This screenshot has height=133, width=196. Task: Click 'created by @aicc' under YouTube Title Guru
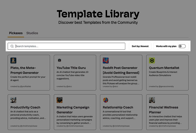click(x=64, y=86)
